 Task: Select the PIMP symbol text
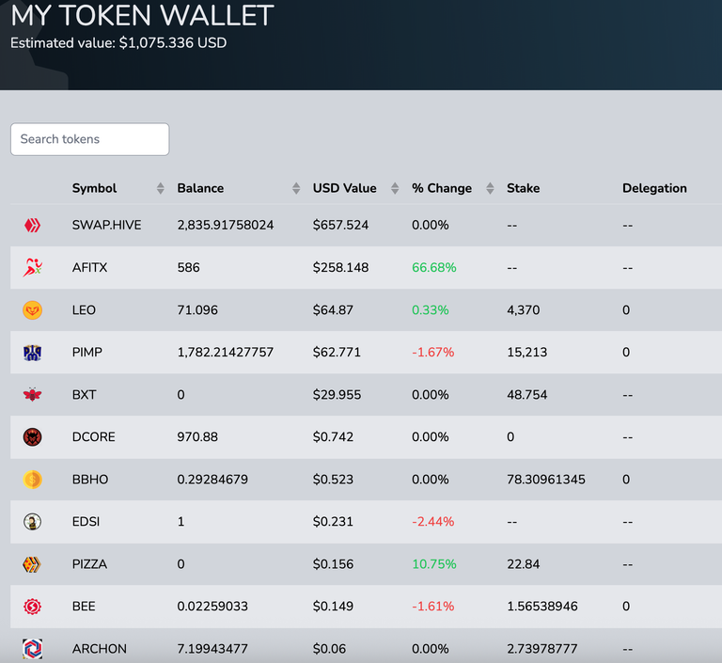87,353
